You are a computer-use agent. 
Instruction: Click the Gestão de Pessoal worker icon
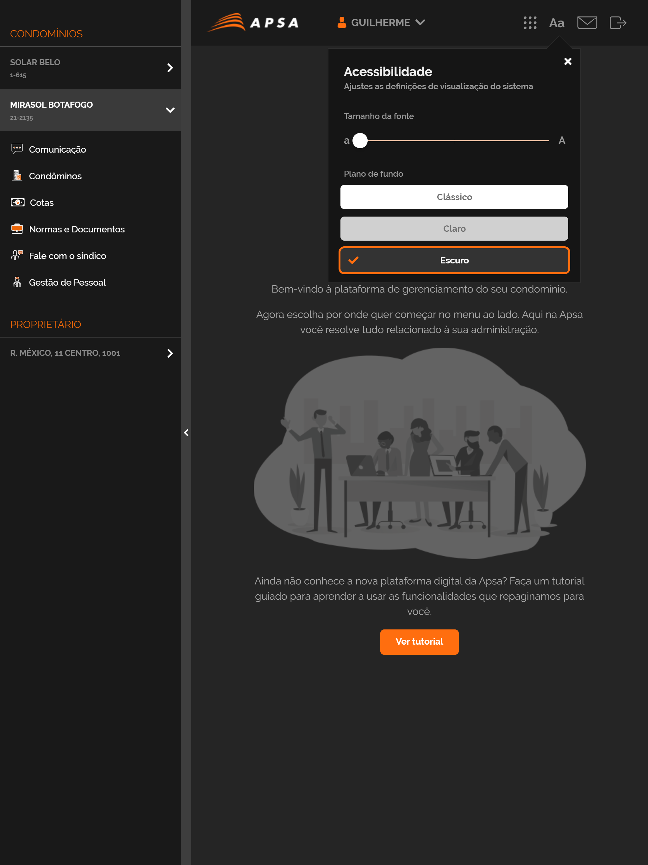click(x=17, y=282)
